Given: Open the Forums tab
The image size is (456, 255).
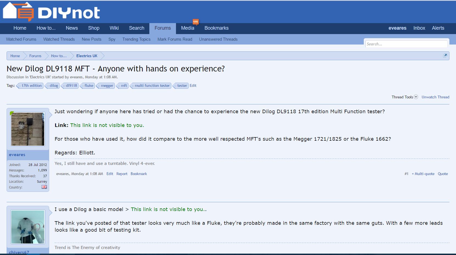Looking at the screenshot, I should [x=163, y=28].
